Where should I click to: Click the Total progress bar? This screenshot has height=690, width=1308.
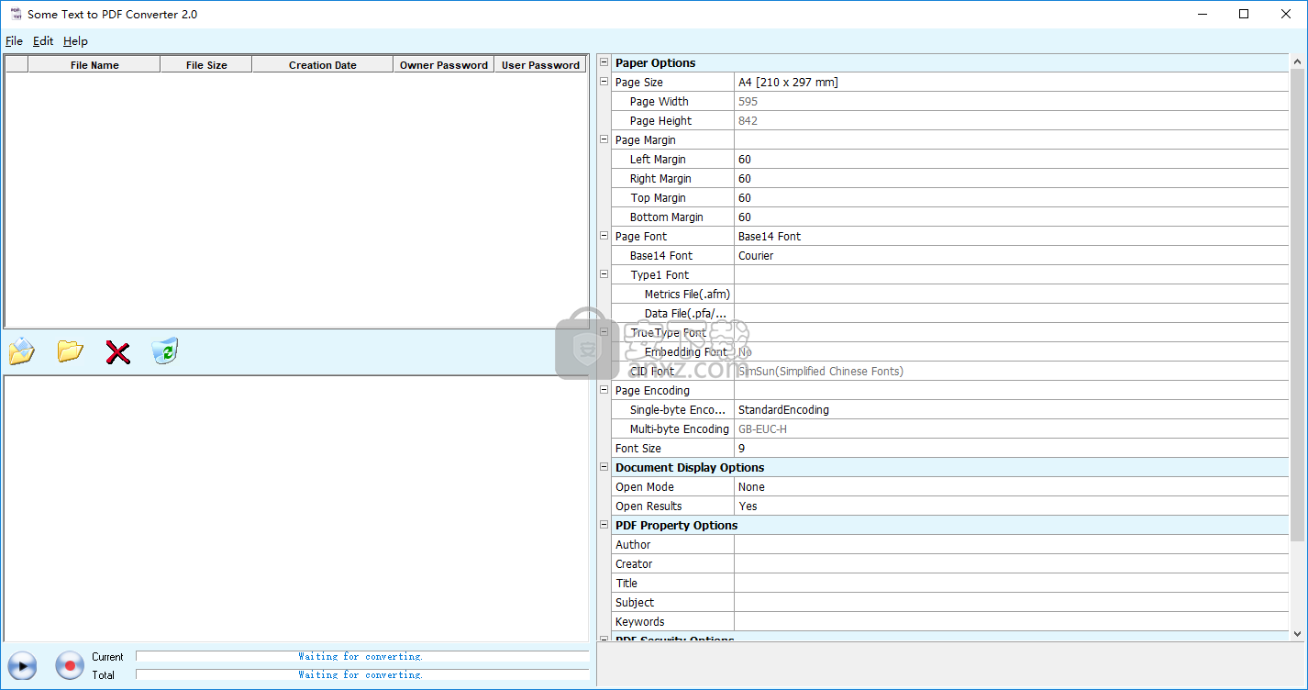point(362,674)
